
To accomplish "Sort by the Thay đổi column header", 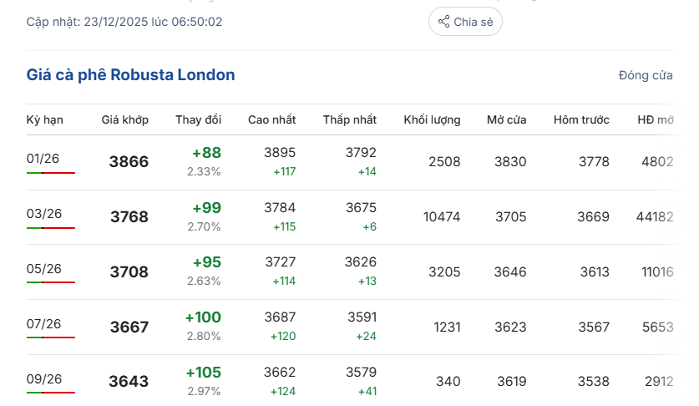I will [198, 119].
